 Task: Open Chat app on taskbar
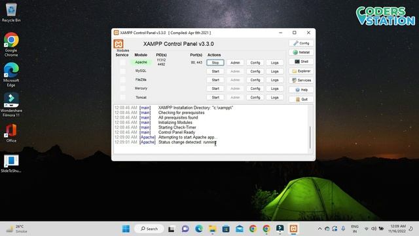[x=185, y=229]
